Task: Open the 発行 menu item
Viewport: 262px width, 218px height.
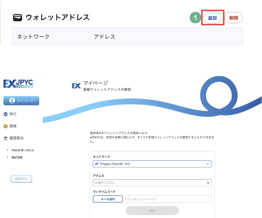Action: coord(13,114)
